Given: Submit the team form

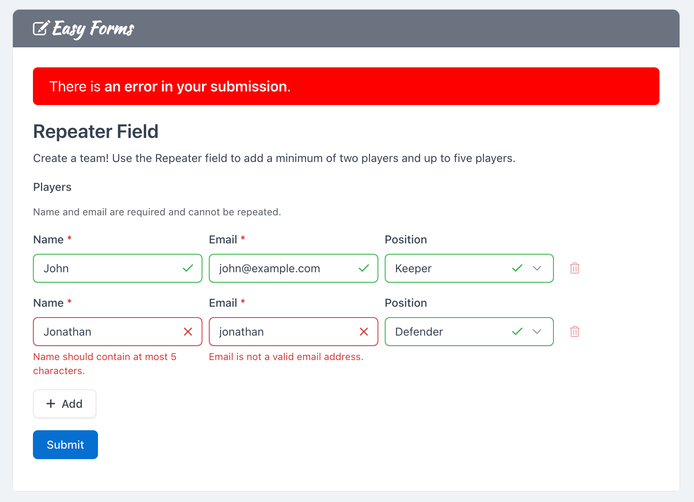Looking at the screenshot, I should point(65,445).
